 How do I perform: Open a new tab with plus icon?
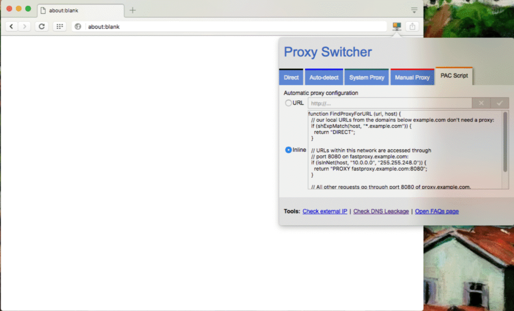(133, 10)
